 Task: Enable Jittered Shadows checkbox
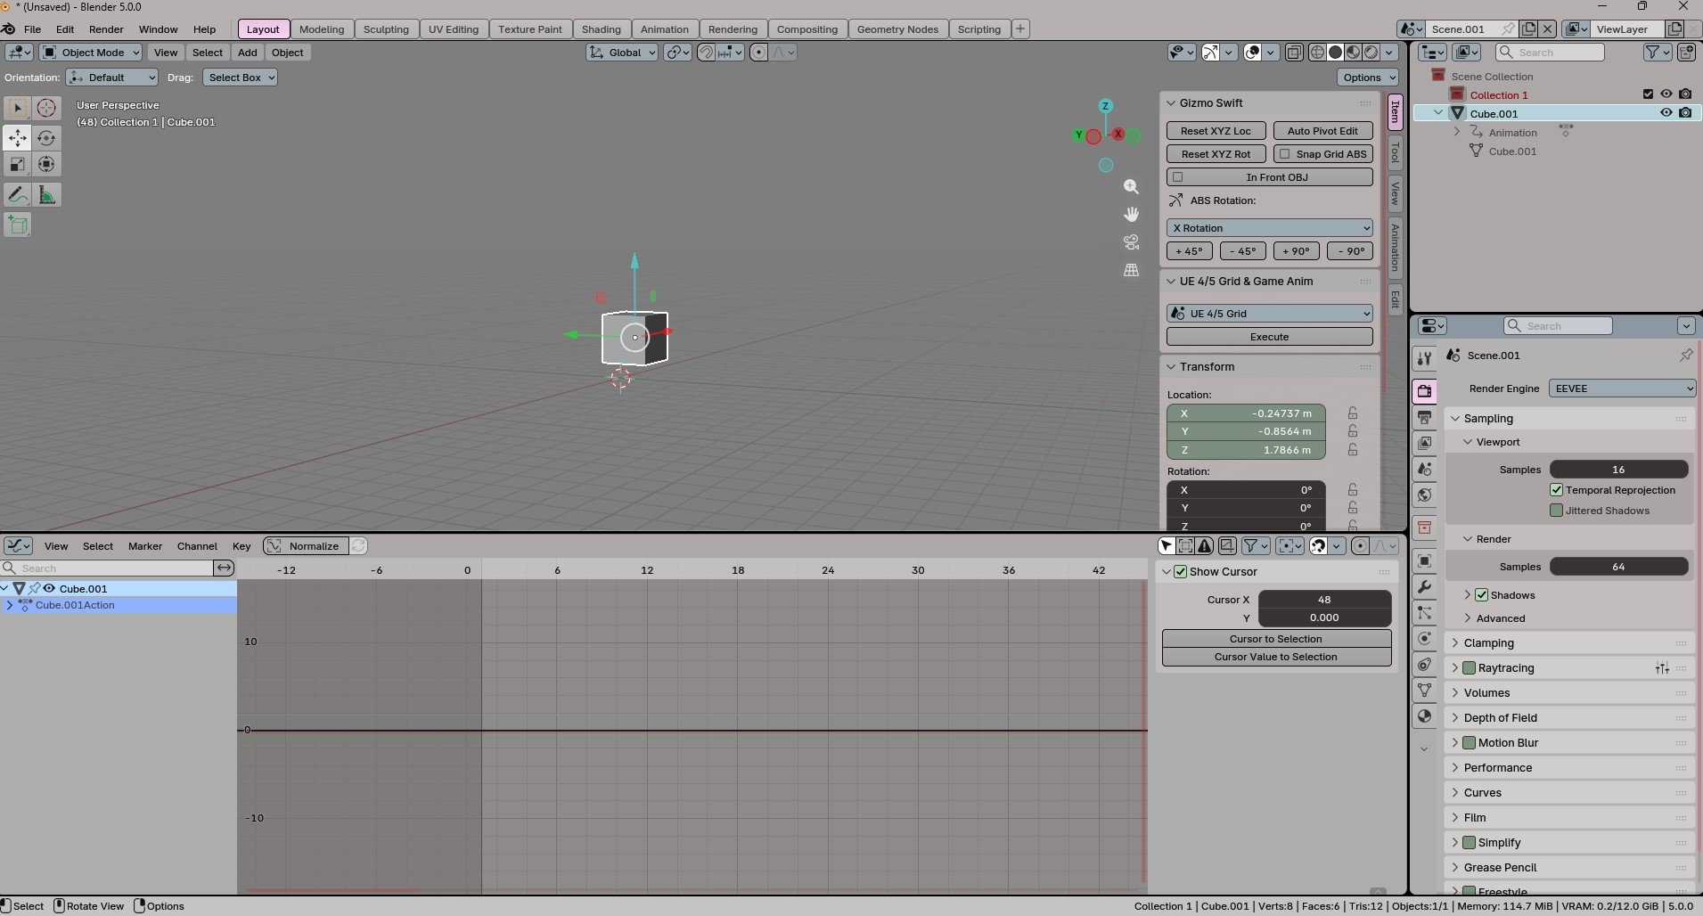point(1556,511)
